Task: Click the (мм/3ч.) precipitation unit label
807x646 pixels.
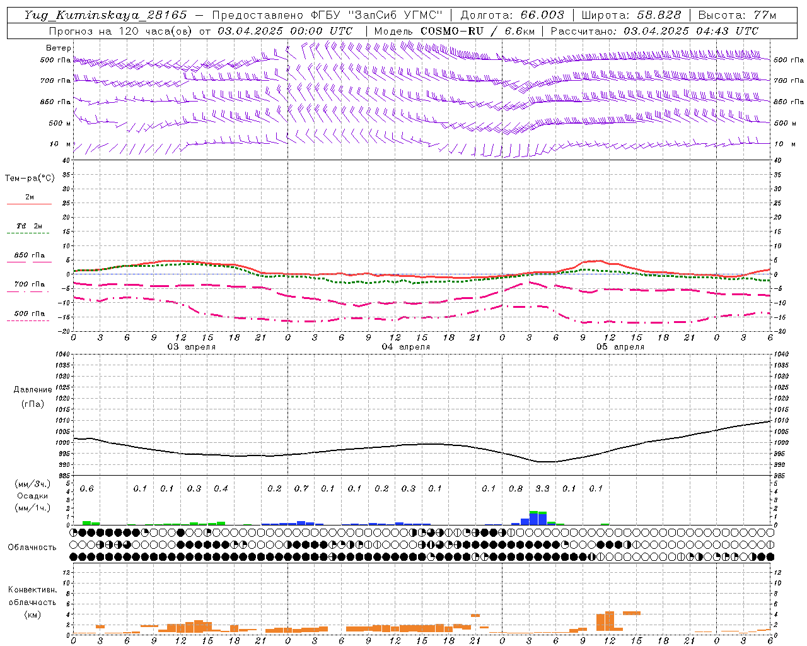Action: 33,484
